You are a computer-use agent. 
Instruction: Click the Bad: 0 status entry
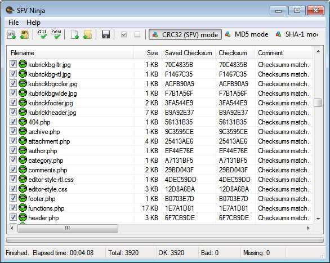click(209, 253)
